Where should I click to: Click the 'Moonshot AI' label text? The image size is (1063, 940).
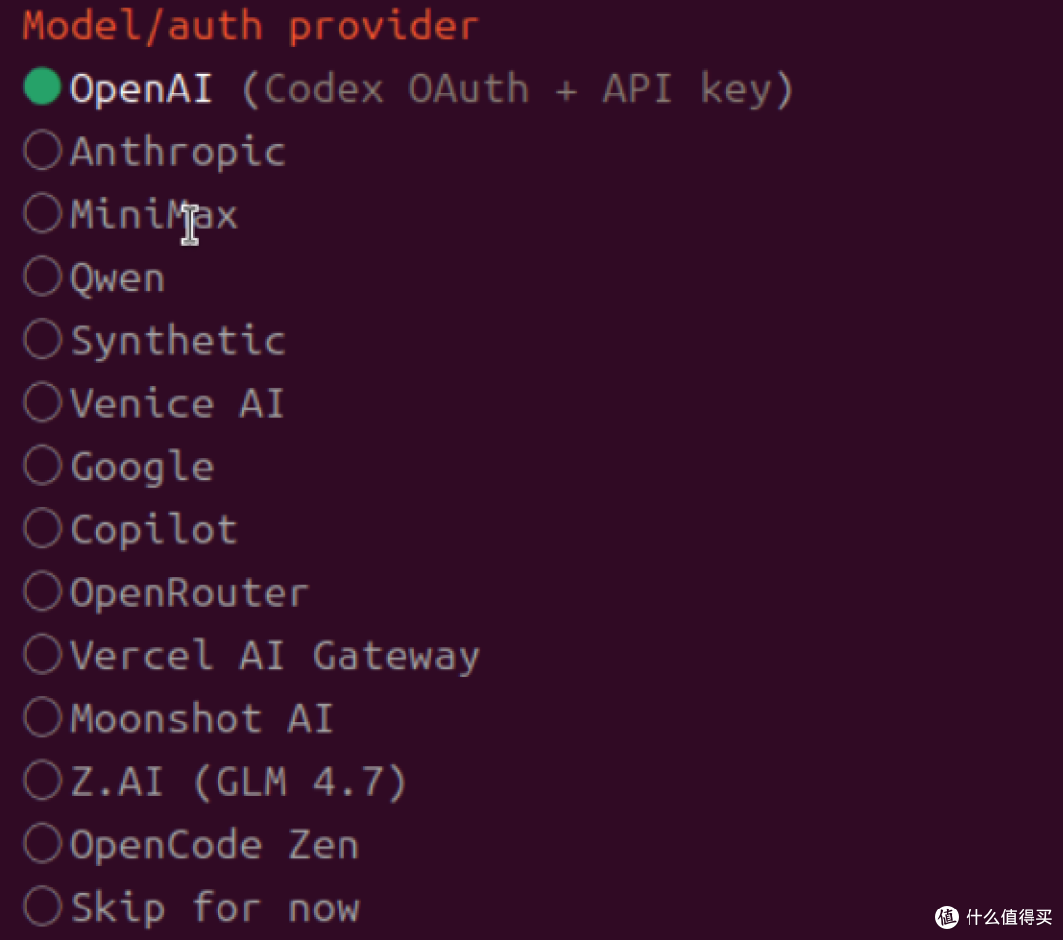[202, 719]
